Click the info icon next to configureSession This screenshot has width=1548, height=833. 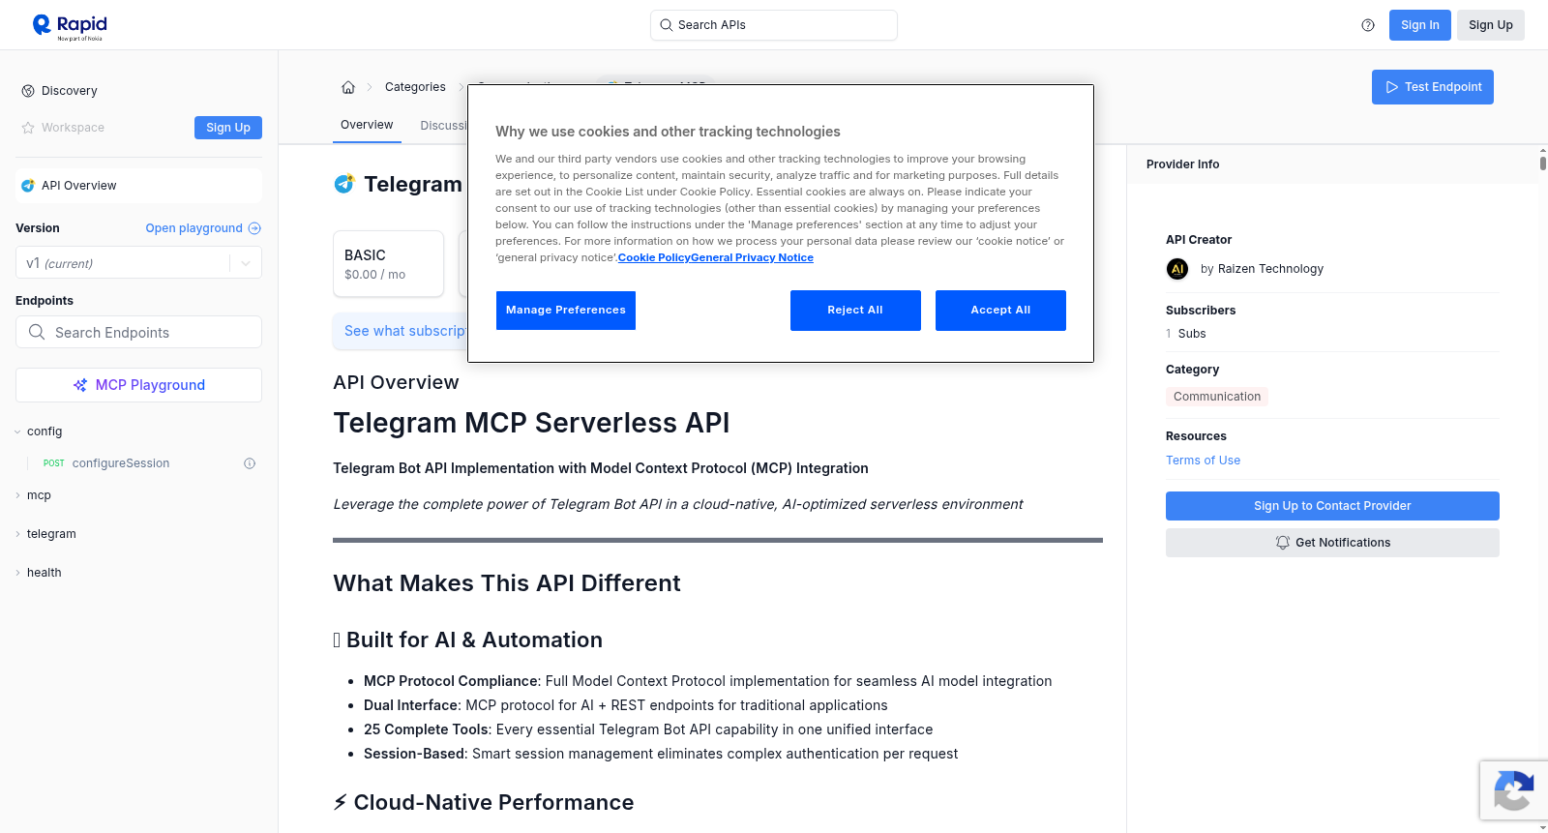pyautogui.click(x=250, y=463)
